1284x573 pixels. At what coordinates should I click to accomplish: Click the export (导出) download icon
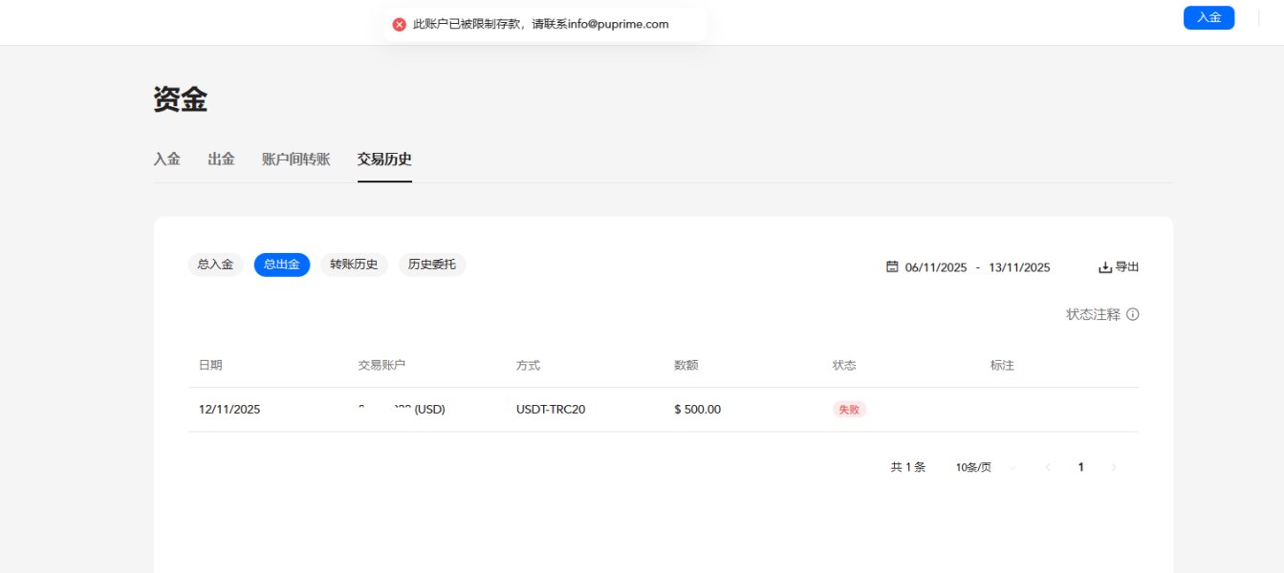point(1105,267)
